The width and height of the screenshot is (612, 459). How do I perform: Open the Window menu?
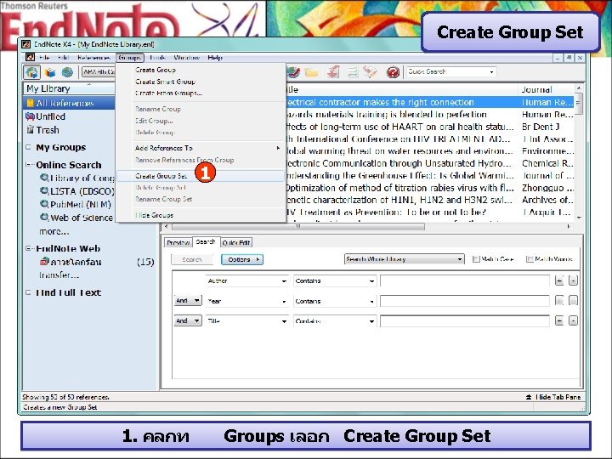186,58
